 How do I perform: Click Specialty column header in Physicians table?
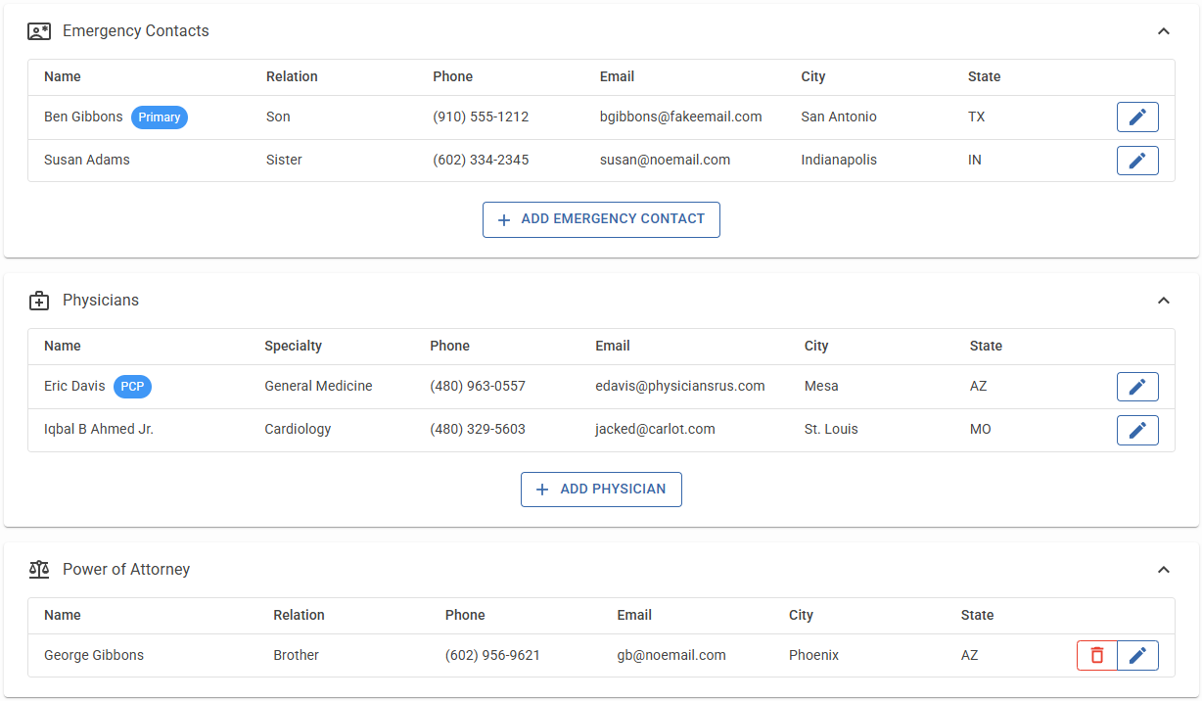293,346
